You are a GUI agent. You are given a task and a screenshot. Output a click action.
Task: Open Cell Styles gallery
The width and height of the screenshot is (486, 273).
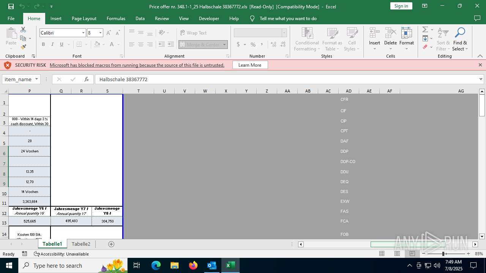tap(352, 39)
